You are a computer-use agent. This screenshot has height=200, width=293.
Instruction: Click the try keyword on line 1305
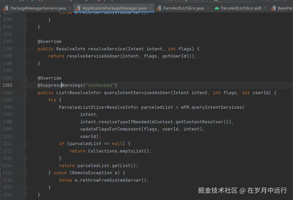pyautogui.click(x=52, y=100)
